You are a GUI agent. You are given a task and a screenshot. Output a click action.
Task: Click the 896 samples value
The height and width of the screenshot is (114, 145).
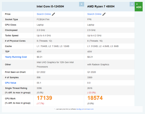pos(39,77)
